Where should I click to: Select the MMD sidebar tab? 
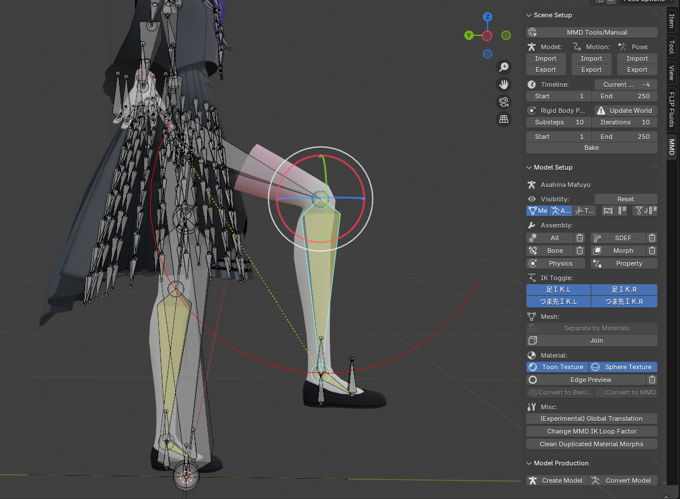(x=671, y=146)
